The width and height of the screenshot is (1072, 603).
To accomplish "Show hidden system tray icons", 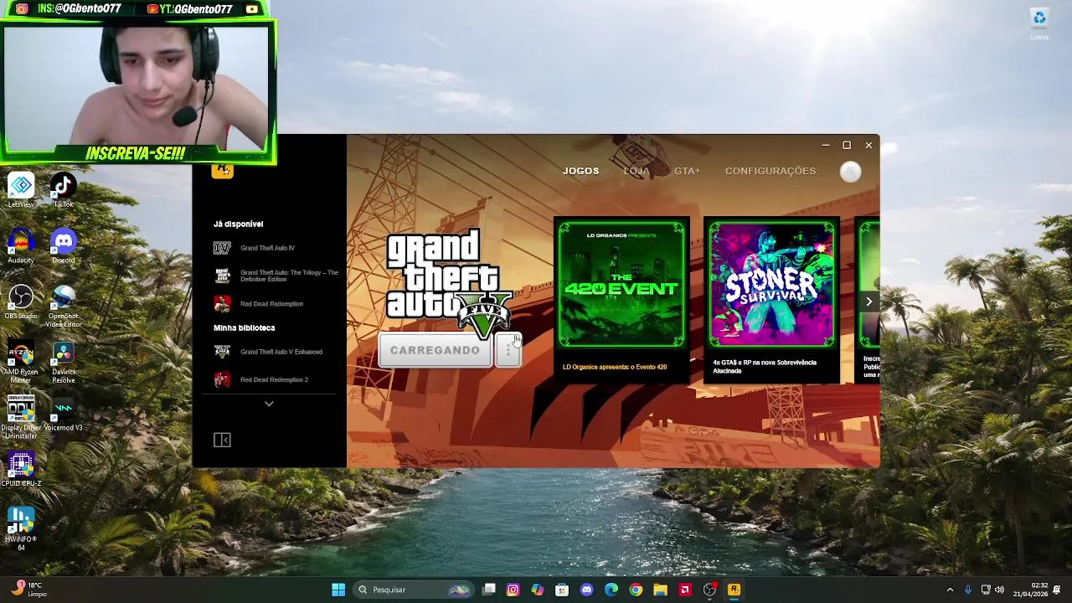I will pos(950,590).
